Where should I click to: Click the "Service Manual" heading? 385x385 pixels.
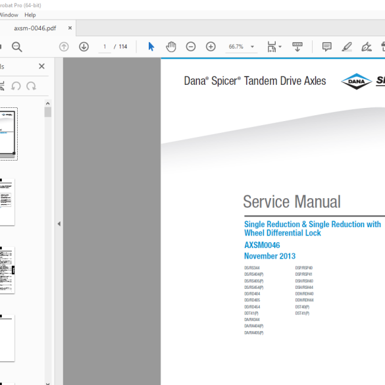[292, 201]
